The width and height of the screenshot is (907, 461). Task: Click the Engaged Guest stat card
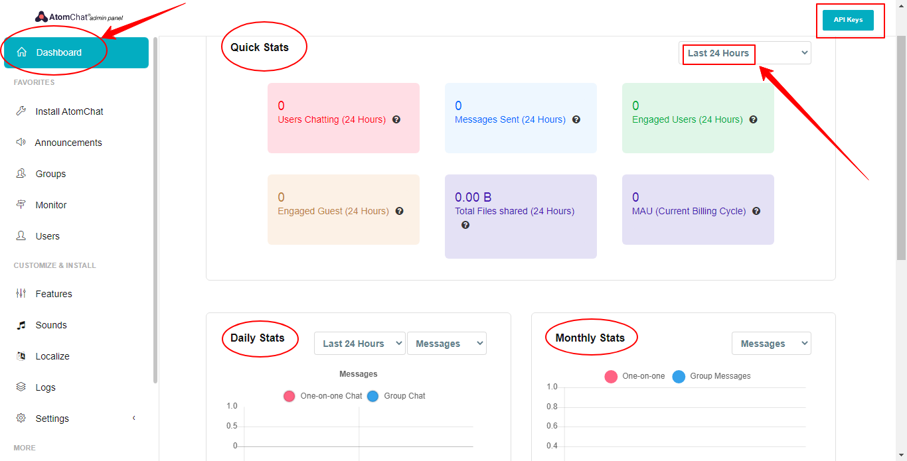(x=343, y=210)
